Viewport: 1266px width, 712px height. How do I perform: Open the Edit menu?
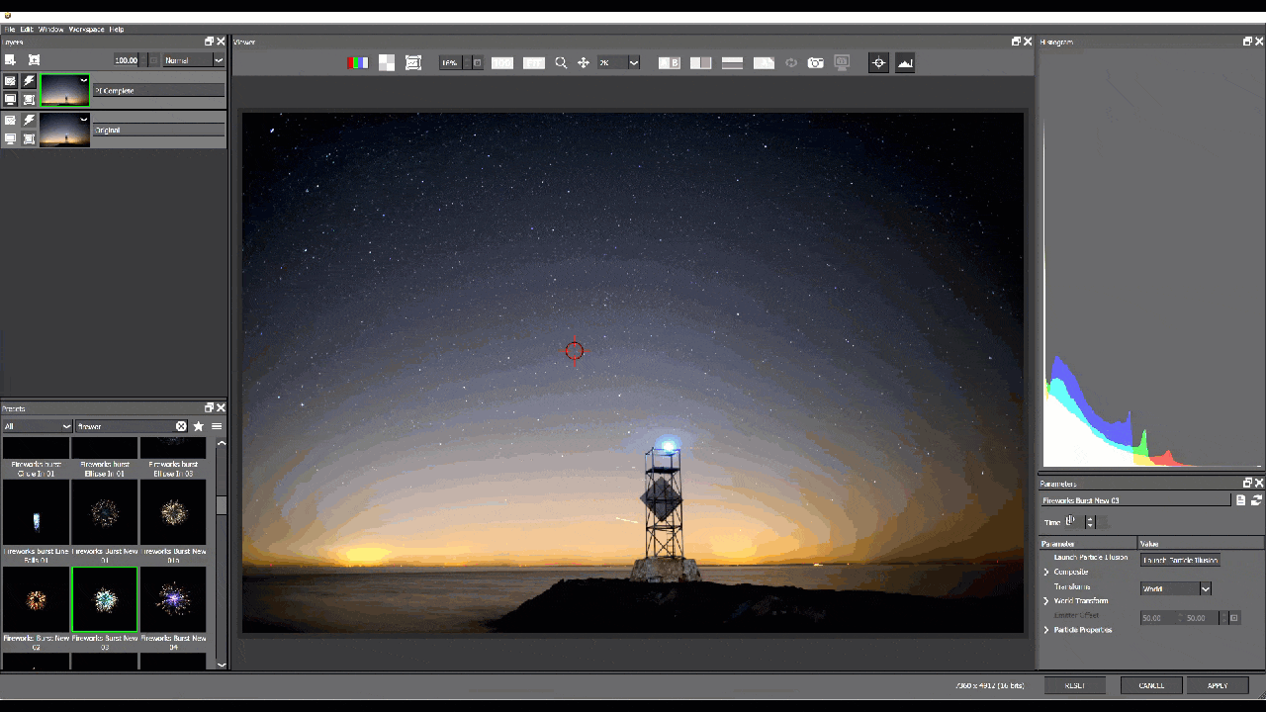click(x=27, y=30)
